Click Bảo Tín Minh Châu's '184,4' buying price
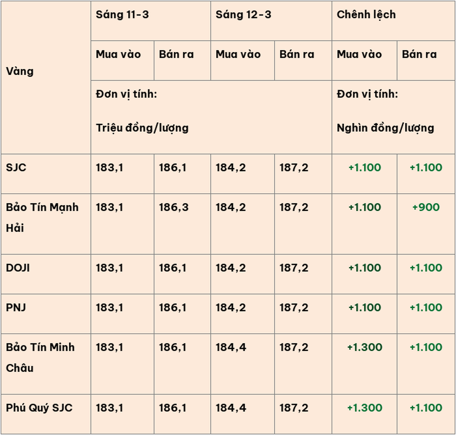 click(231, 347)
